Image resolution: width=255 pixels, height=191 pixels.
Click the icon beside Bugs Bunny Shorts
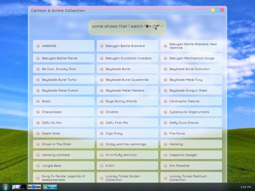pyautogui.click(x=102, y=101)
